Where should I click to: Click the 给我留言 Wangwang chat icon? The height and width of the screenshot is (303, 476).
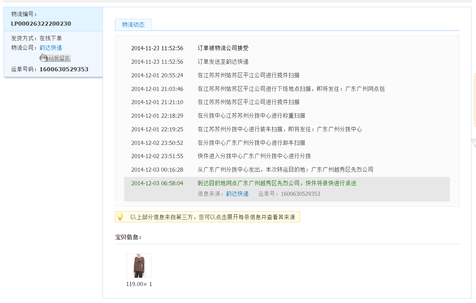click(55, 58)
